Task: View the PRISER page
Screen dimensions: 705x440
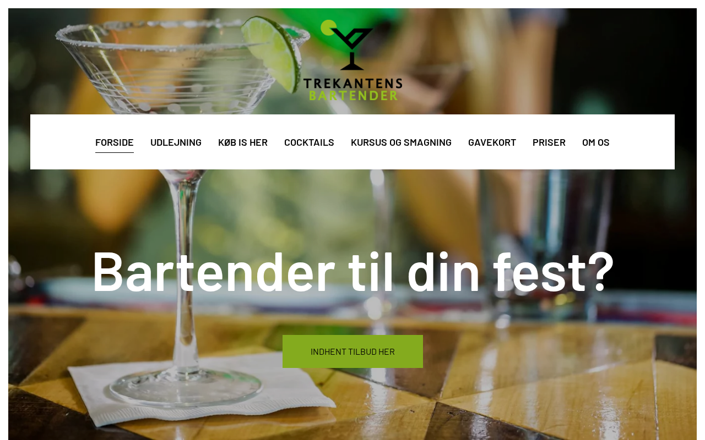Action: click(x=549, y=142)
